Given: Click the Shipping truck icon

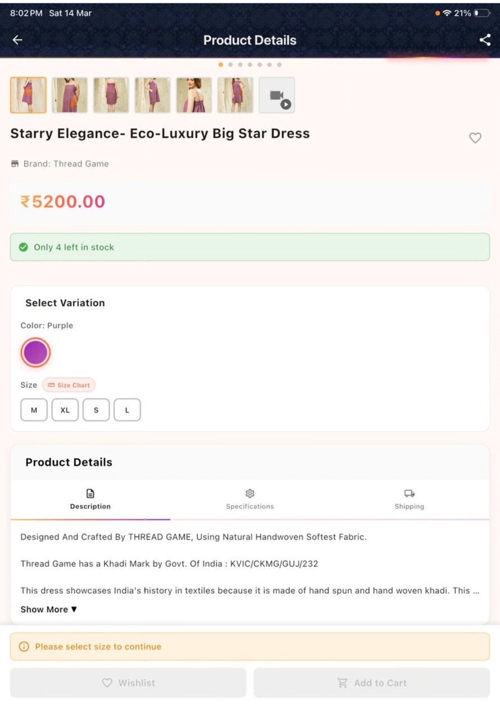Looking at the screenshot, I should point(409,494).
